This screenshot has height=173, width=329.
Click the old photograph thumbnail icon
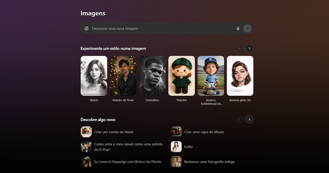coord(176,162)
